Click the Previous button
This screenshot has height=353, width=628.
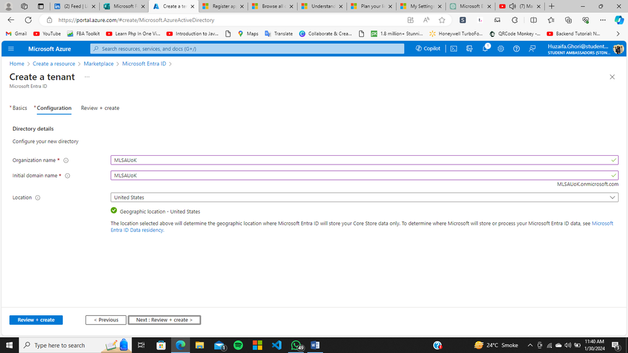click(106, 320)
